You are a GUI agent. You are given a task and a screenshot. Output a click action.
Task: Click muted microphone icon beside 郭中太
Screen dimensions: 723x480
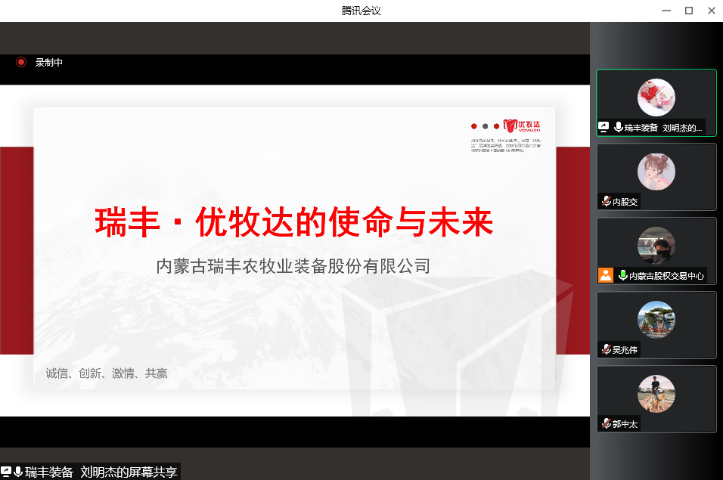click(x=607, y=423)
